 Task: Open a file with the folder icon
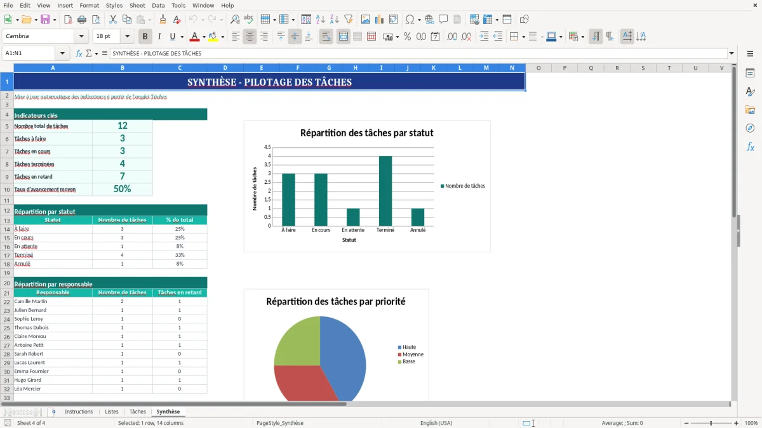tap(25, 20)
